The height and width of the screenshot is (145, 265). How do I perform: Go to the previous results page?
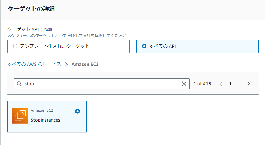pyautogui.click(x=221, y=84)
